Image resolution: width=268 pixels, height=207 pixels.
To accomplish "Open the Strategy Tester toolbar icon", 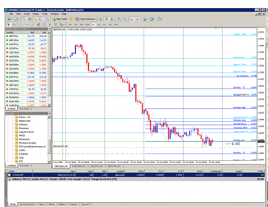I will pos(47,19).
